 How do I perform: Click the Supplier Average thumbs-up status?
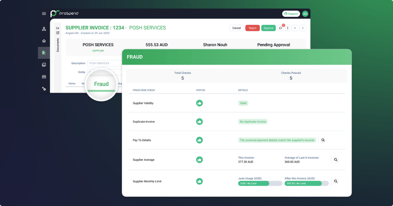[200, 160]
